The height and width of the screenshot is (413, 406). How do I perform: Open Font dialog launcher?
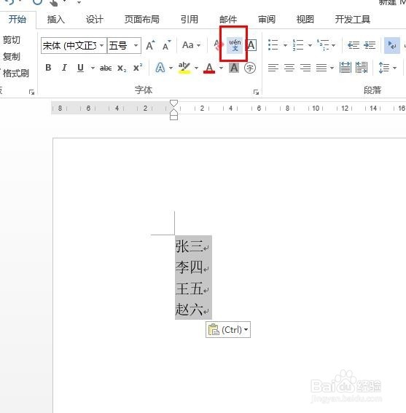(x=256, y=92)
